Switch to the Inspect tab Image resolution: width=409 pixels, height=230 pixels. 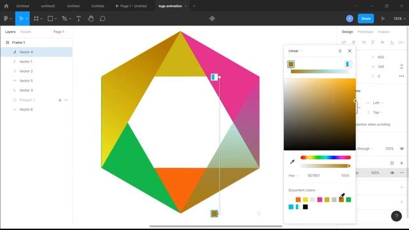pyautogui.click(x=383, y=32)
